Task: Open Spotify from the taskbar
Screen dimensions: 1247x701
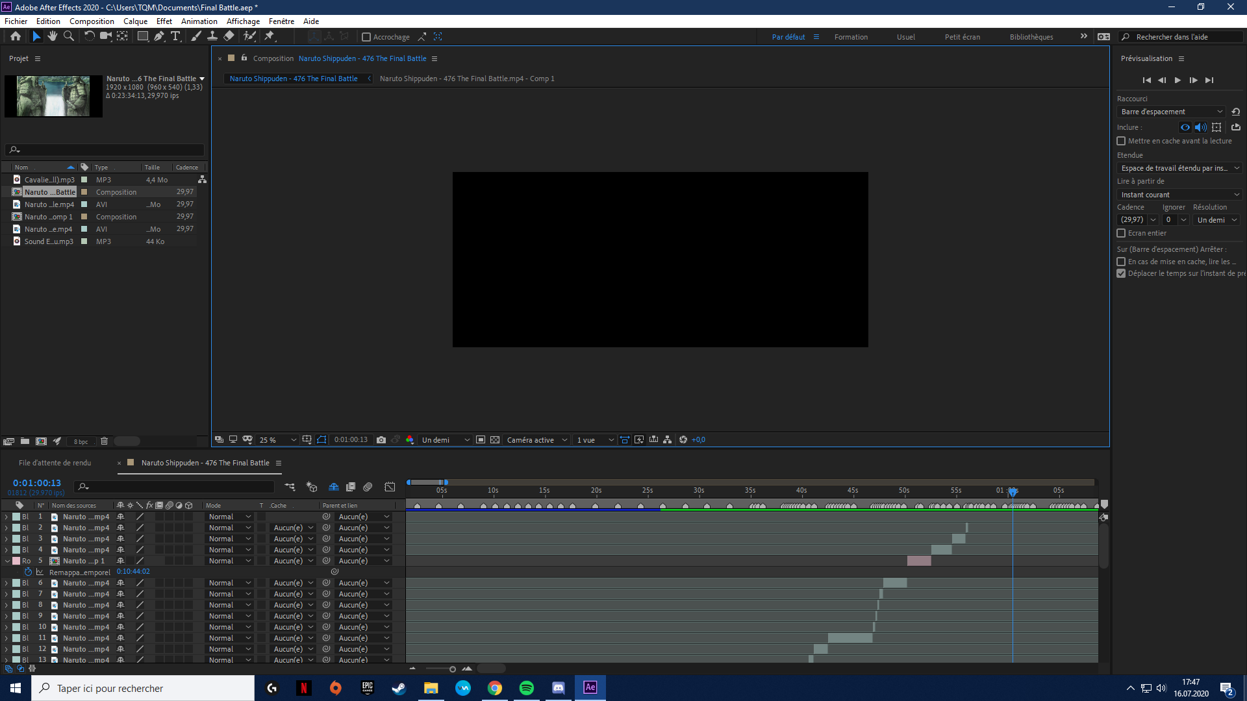Action: click(527, 688)
